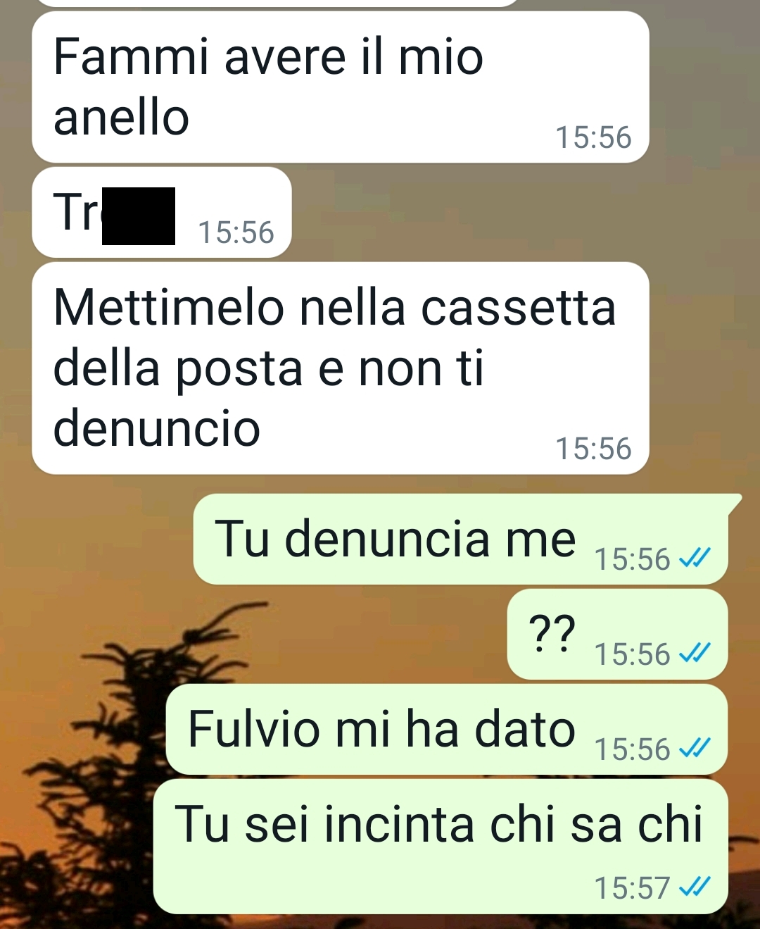Tap the 'Fulvio mi ha dato' message
760x929 pixels.
point(446,730)
